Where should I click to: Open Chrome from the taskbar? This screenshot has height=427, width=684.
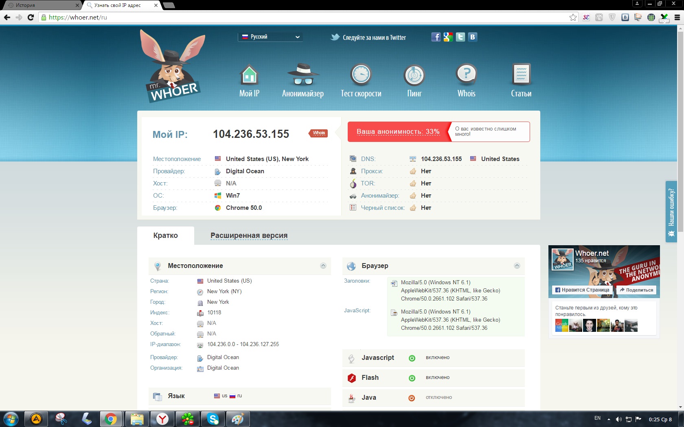[110, 419]
